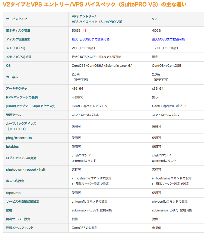Click the red ※1 footnote marker
Viewport: 206px width, 235px height.
[84, 31]
